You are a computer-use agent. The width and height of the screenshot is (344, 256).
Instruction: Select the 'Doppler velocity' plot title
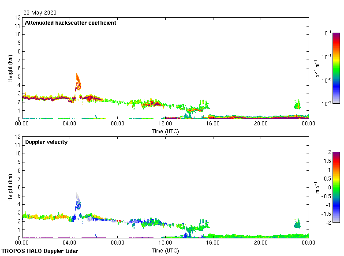pyautogui.click(x=46, y=142)
